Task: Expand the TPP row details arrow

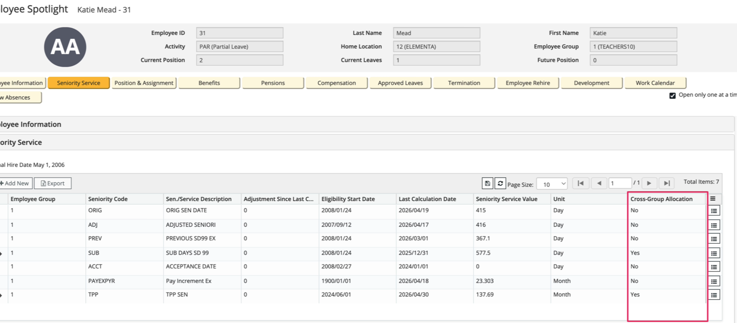Action: pos(1,295)
